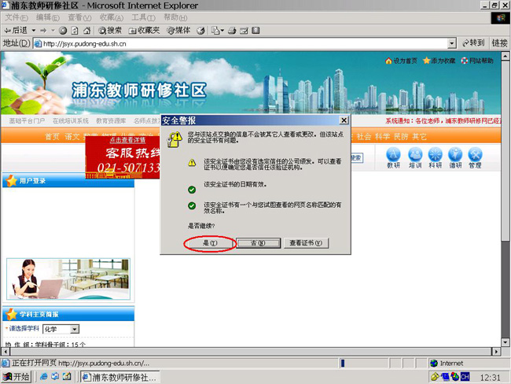
Task: Open the 查看(V) menu
Action: coord(79,17)
